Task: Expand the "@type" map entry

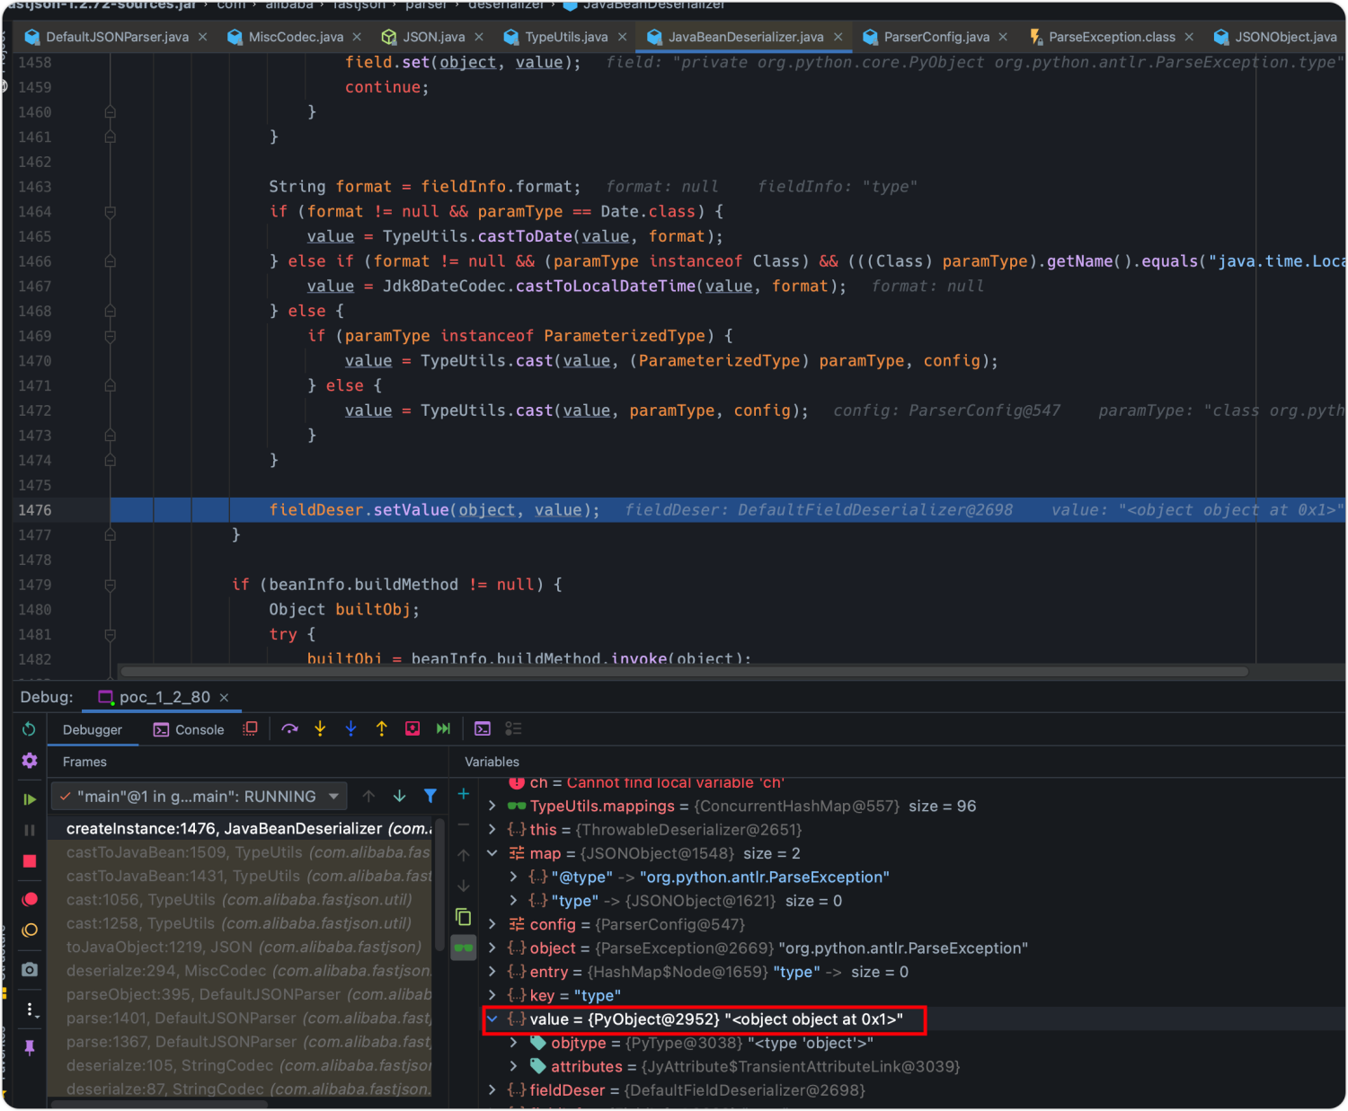Action: click(x=514, y=877)
